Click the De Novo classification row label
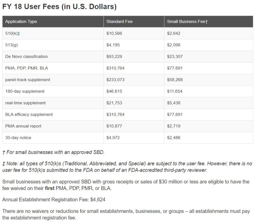Screen dimensions: 256x224 click(26, 56)
